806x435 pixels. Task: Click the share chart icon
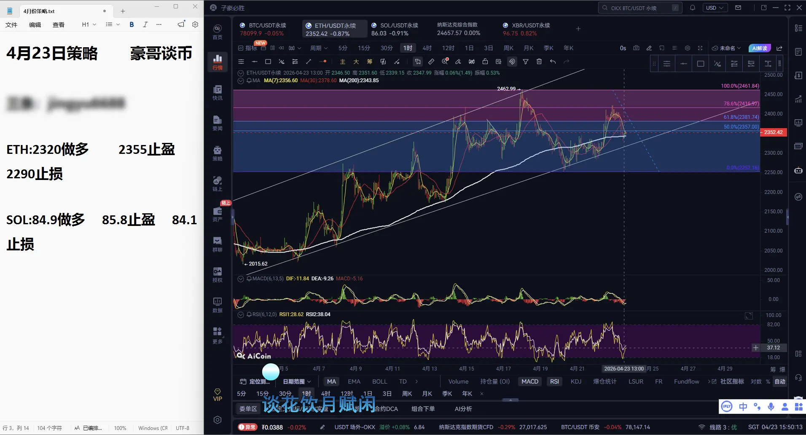[779, 48]
